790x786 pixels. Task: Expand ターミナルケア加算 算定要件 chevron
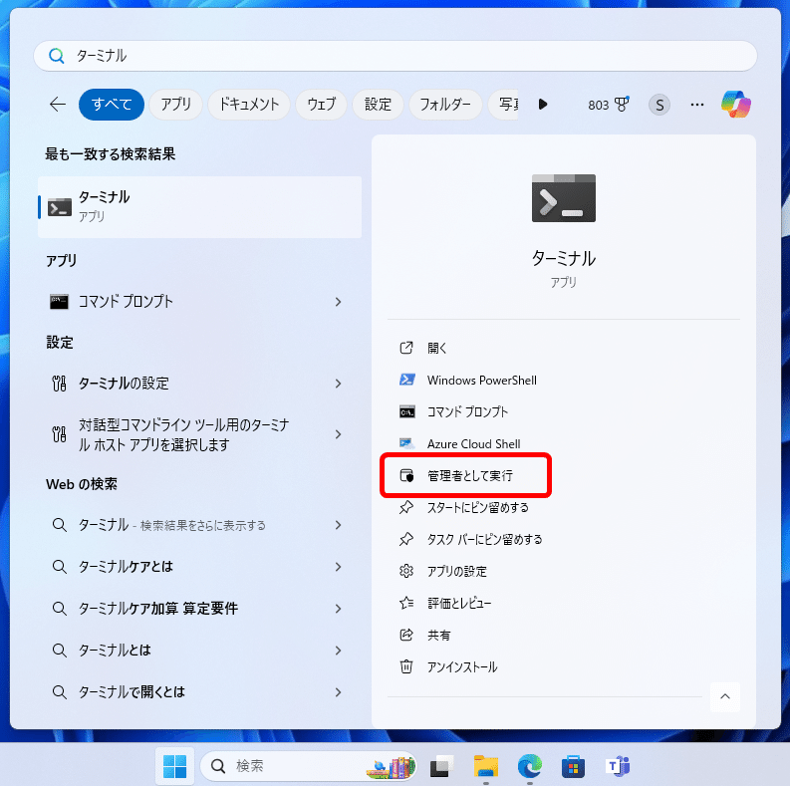tap(338, 609)
